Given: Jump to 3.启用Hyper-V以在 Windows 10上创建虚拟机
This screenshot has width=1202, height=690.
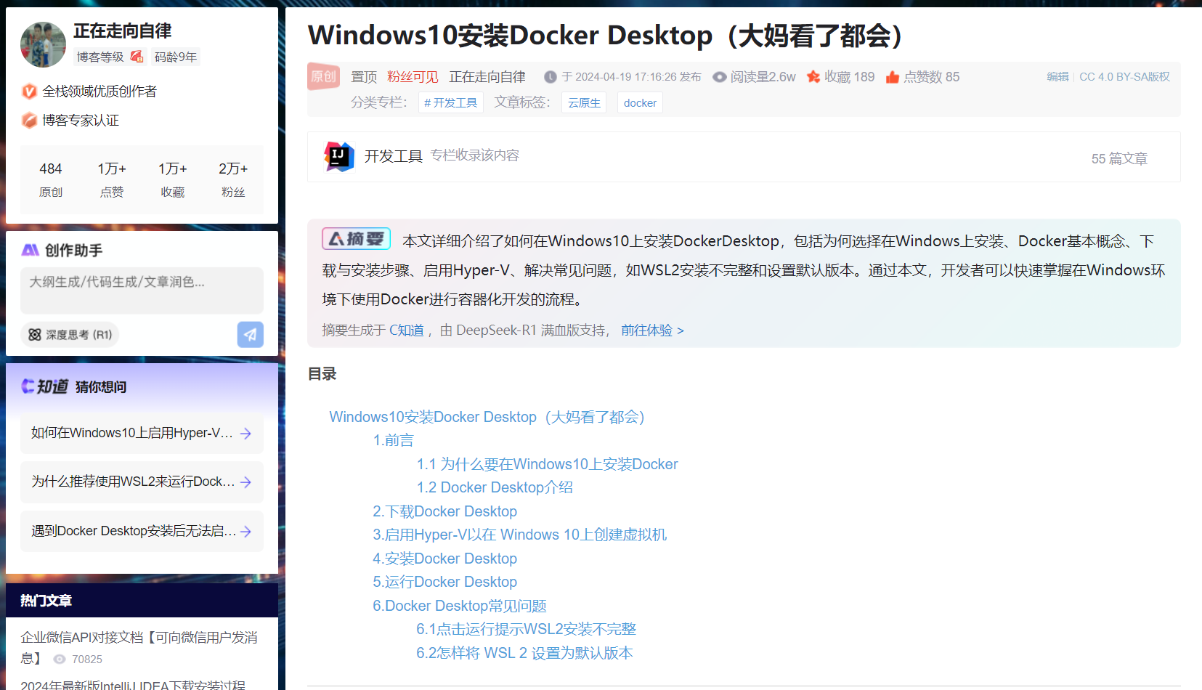Looking at the screenshot, I should point(520,535).
